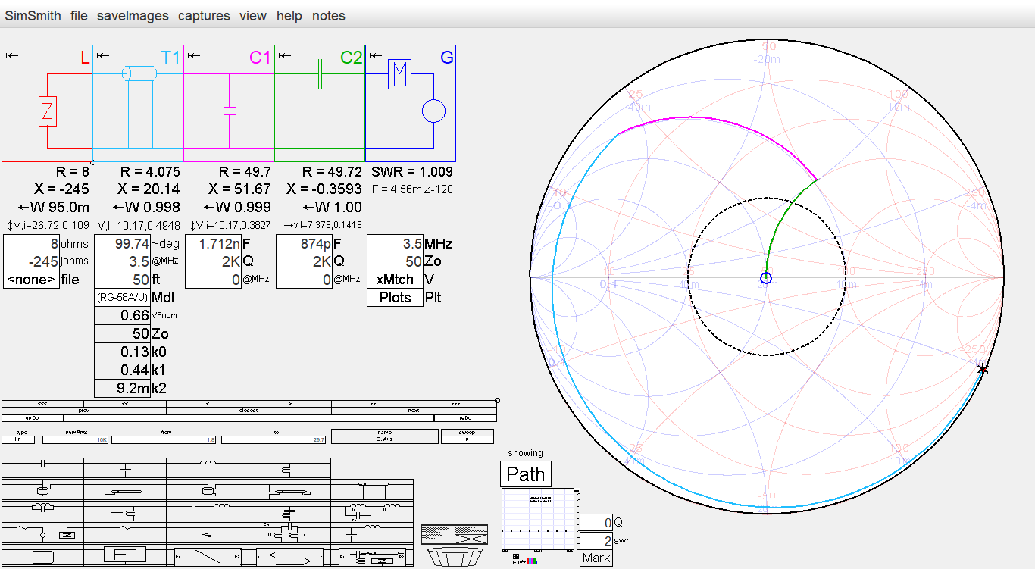Open the file menu
The width and height of the screenshot is (1035, 569).
click(x=79, y=16)
